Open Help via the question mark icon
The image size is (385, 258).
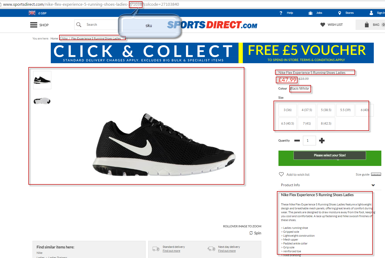click(281, 13)
